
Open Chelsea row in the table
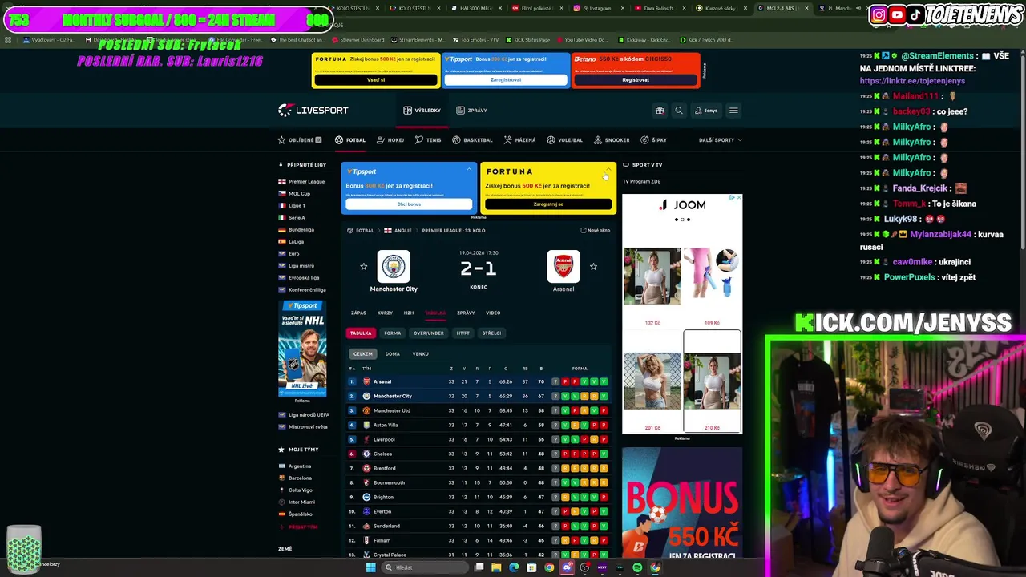(479, 454)
